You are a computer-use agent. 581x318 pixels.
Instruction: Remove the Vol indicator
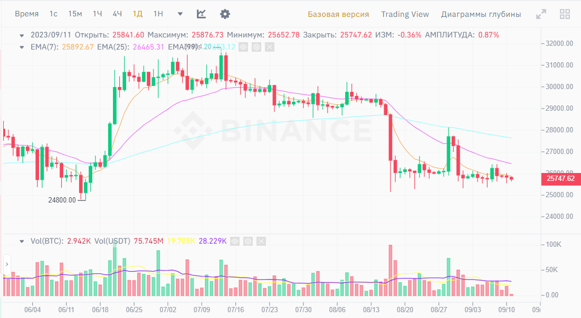tap(261, 241)
